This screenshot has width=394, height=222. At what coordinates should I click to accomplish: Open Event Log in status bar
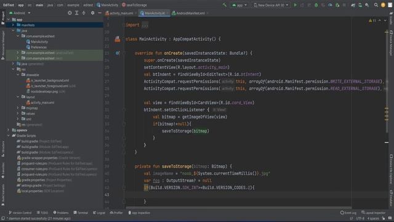348,213
